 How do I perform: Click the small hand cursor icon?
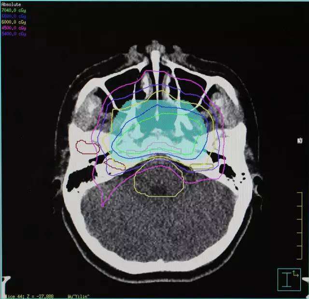click(300, 141)
